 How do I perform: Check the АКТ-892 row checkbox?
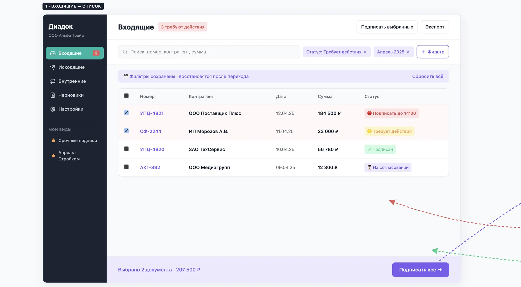coord(126,167)
